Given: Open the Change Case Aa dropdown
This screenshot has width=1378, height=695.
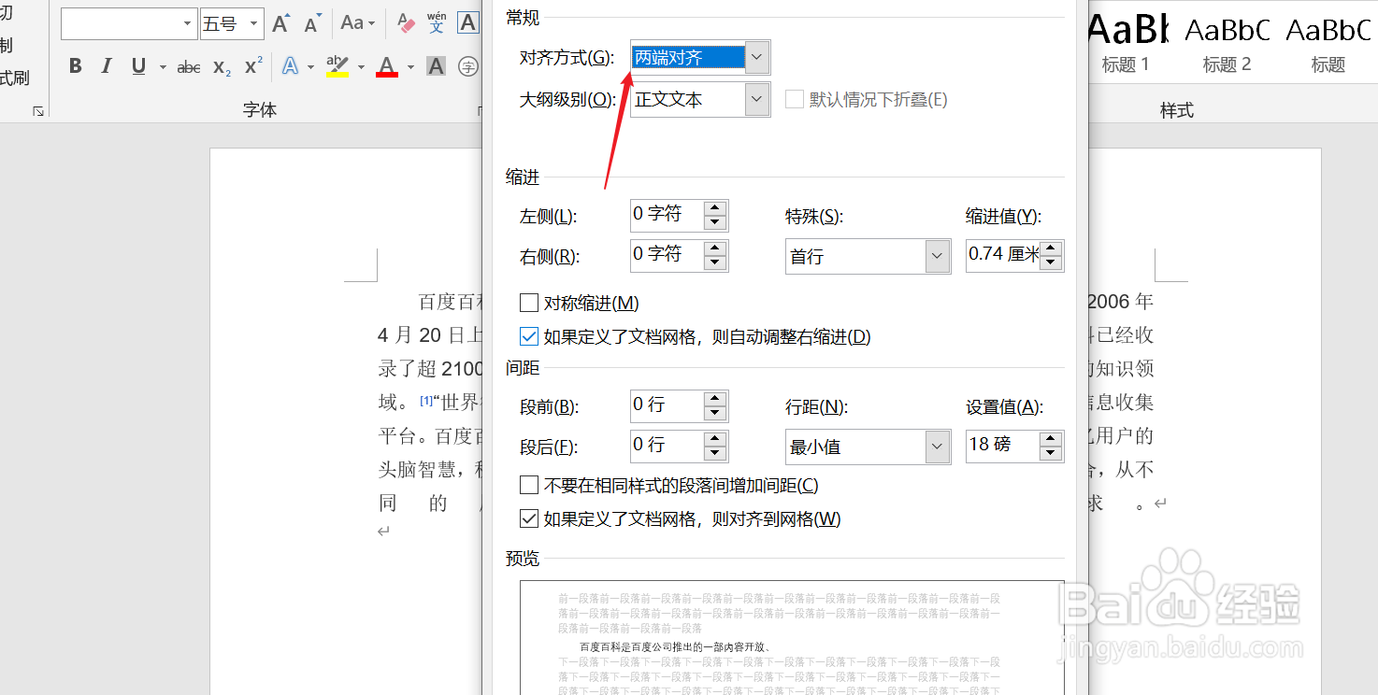Looking at the screenshot, I should point(358,23).
